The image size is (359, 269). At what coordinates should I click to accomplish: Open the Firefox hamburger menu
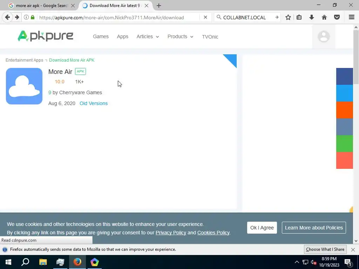[352, 18]
